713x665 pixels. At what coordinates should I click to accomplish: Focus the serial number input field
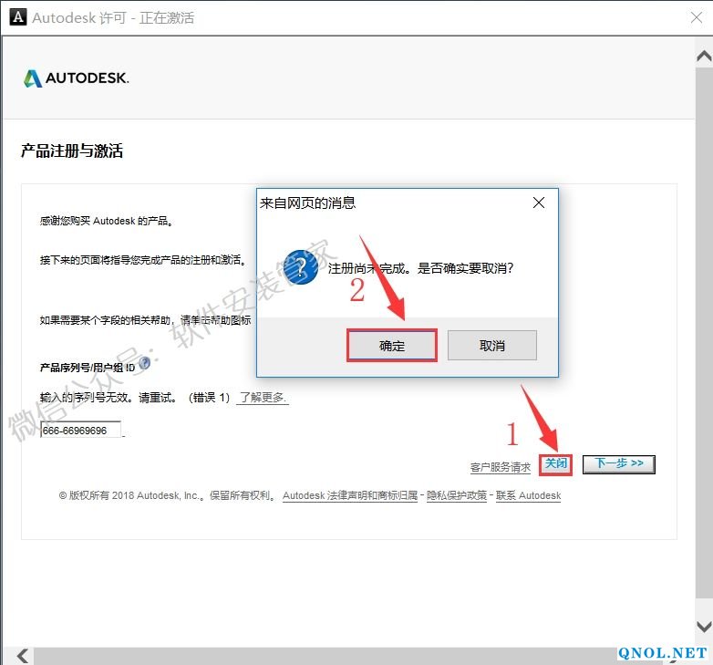tap(81, 430)
